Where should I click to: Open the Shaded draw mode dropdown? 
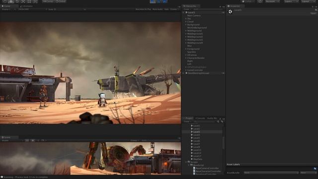[12, 140]
